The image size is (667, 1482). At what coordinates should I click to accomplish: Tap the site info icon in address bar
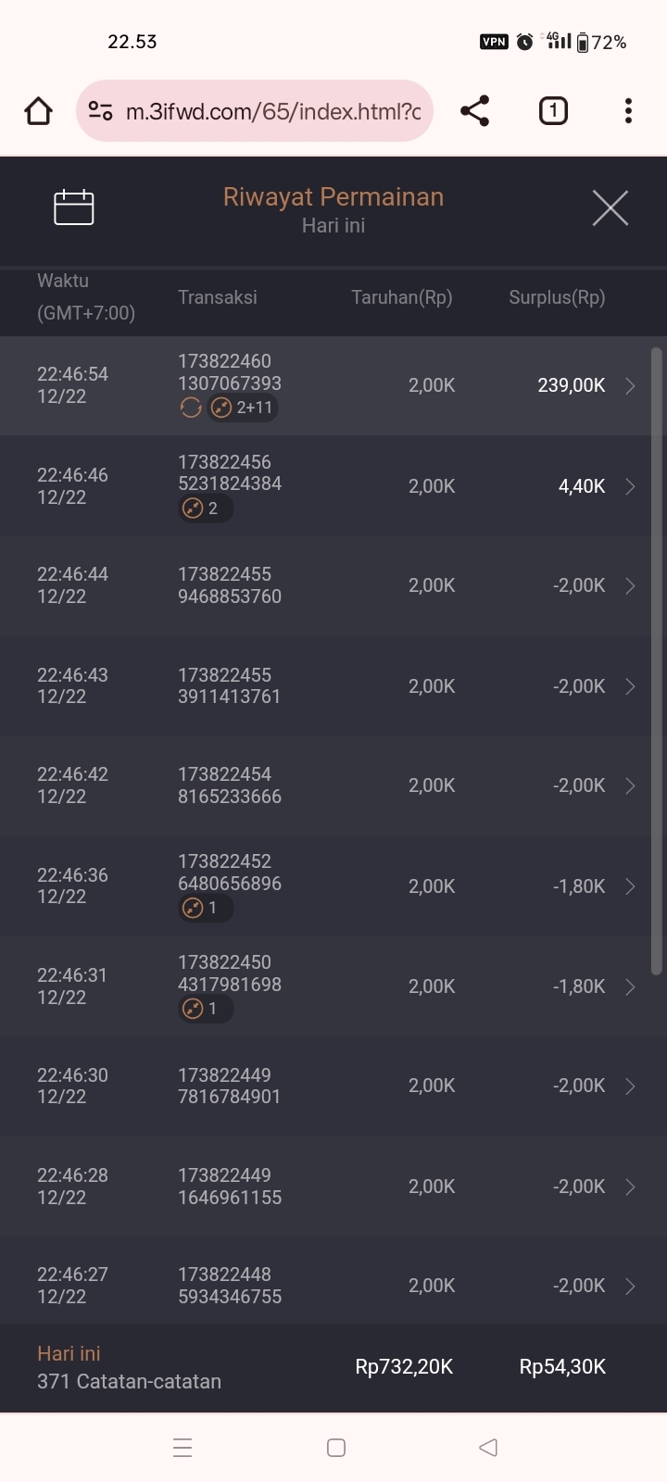pyautogui.click(x=100, y=111)
